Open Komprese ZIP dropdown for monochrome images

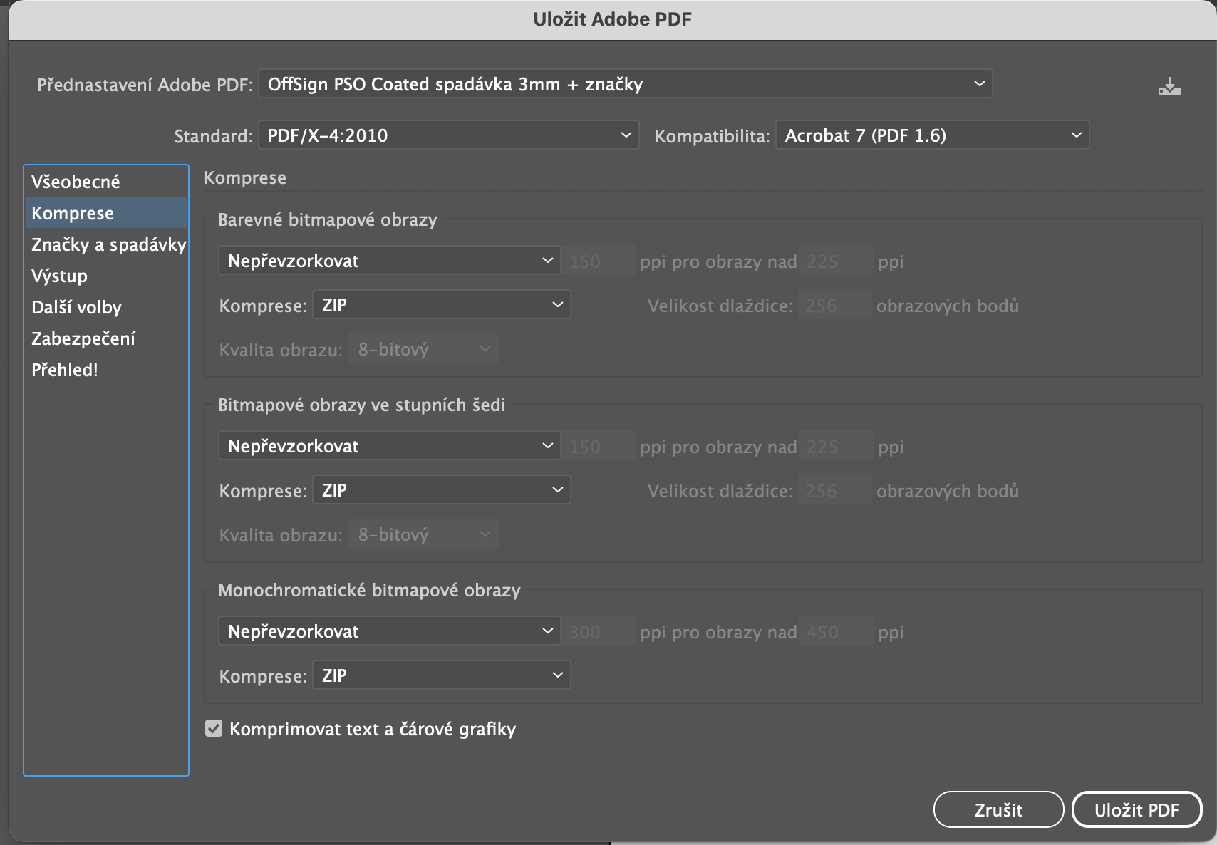point(442,675)
